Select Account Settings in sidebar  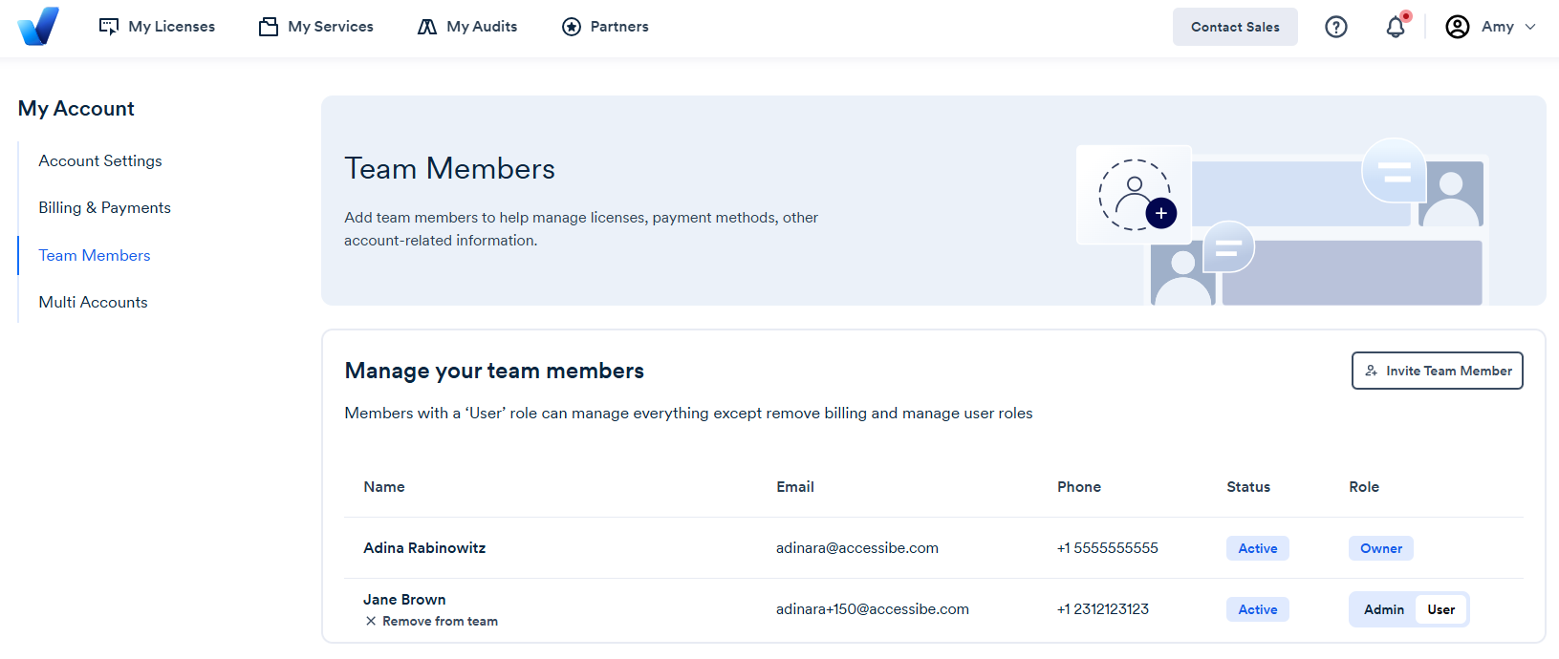(x=100, y=160)
